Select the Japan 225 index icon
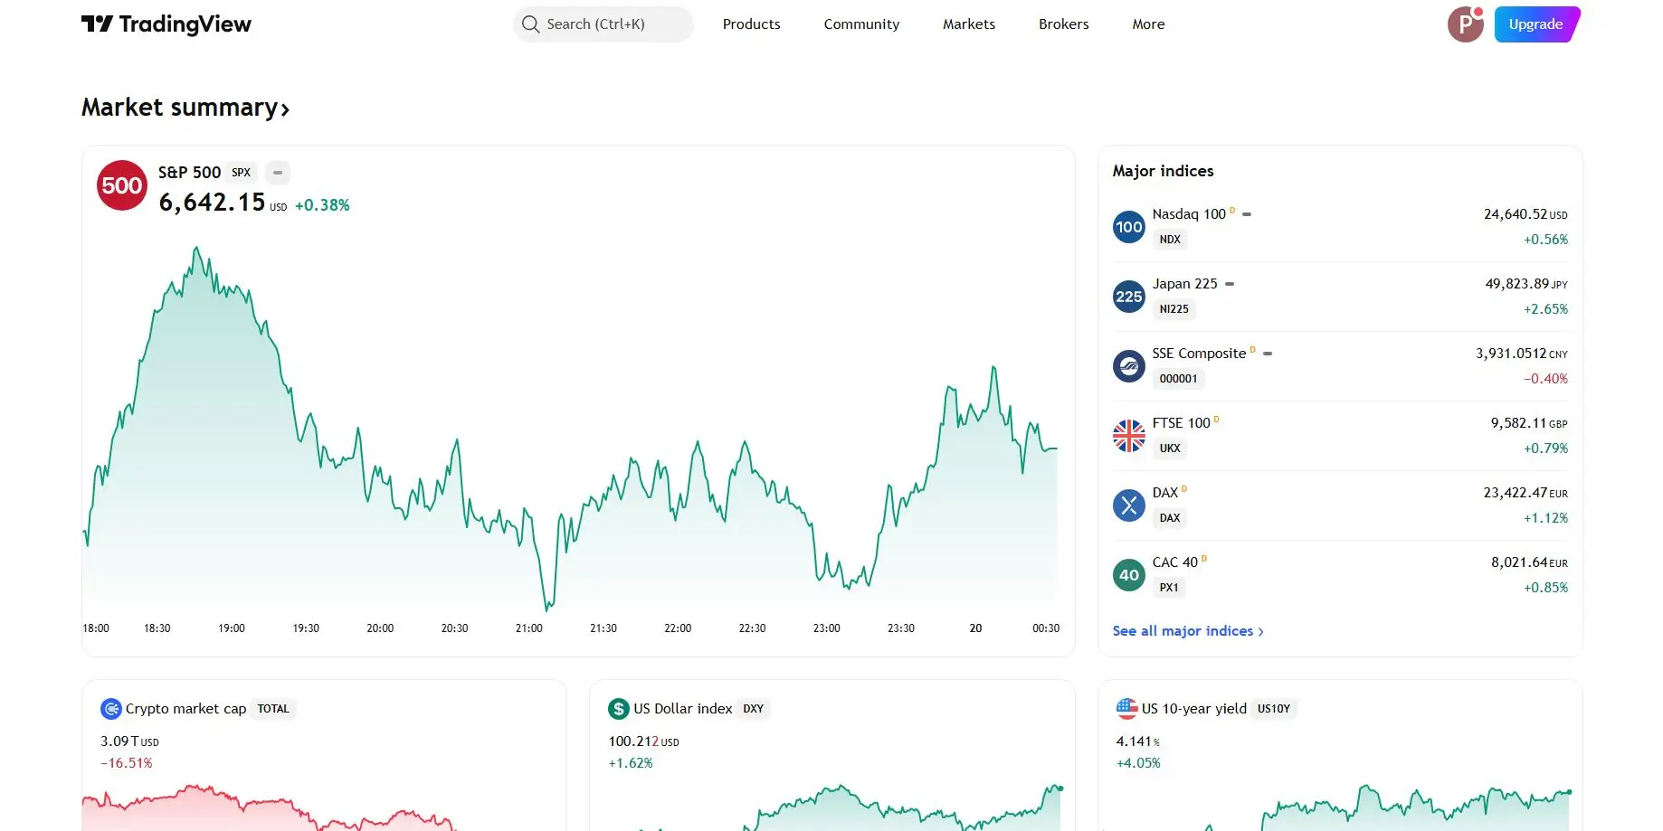The image size is (1663, 831). coord(1128,297)
